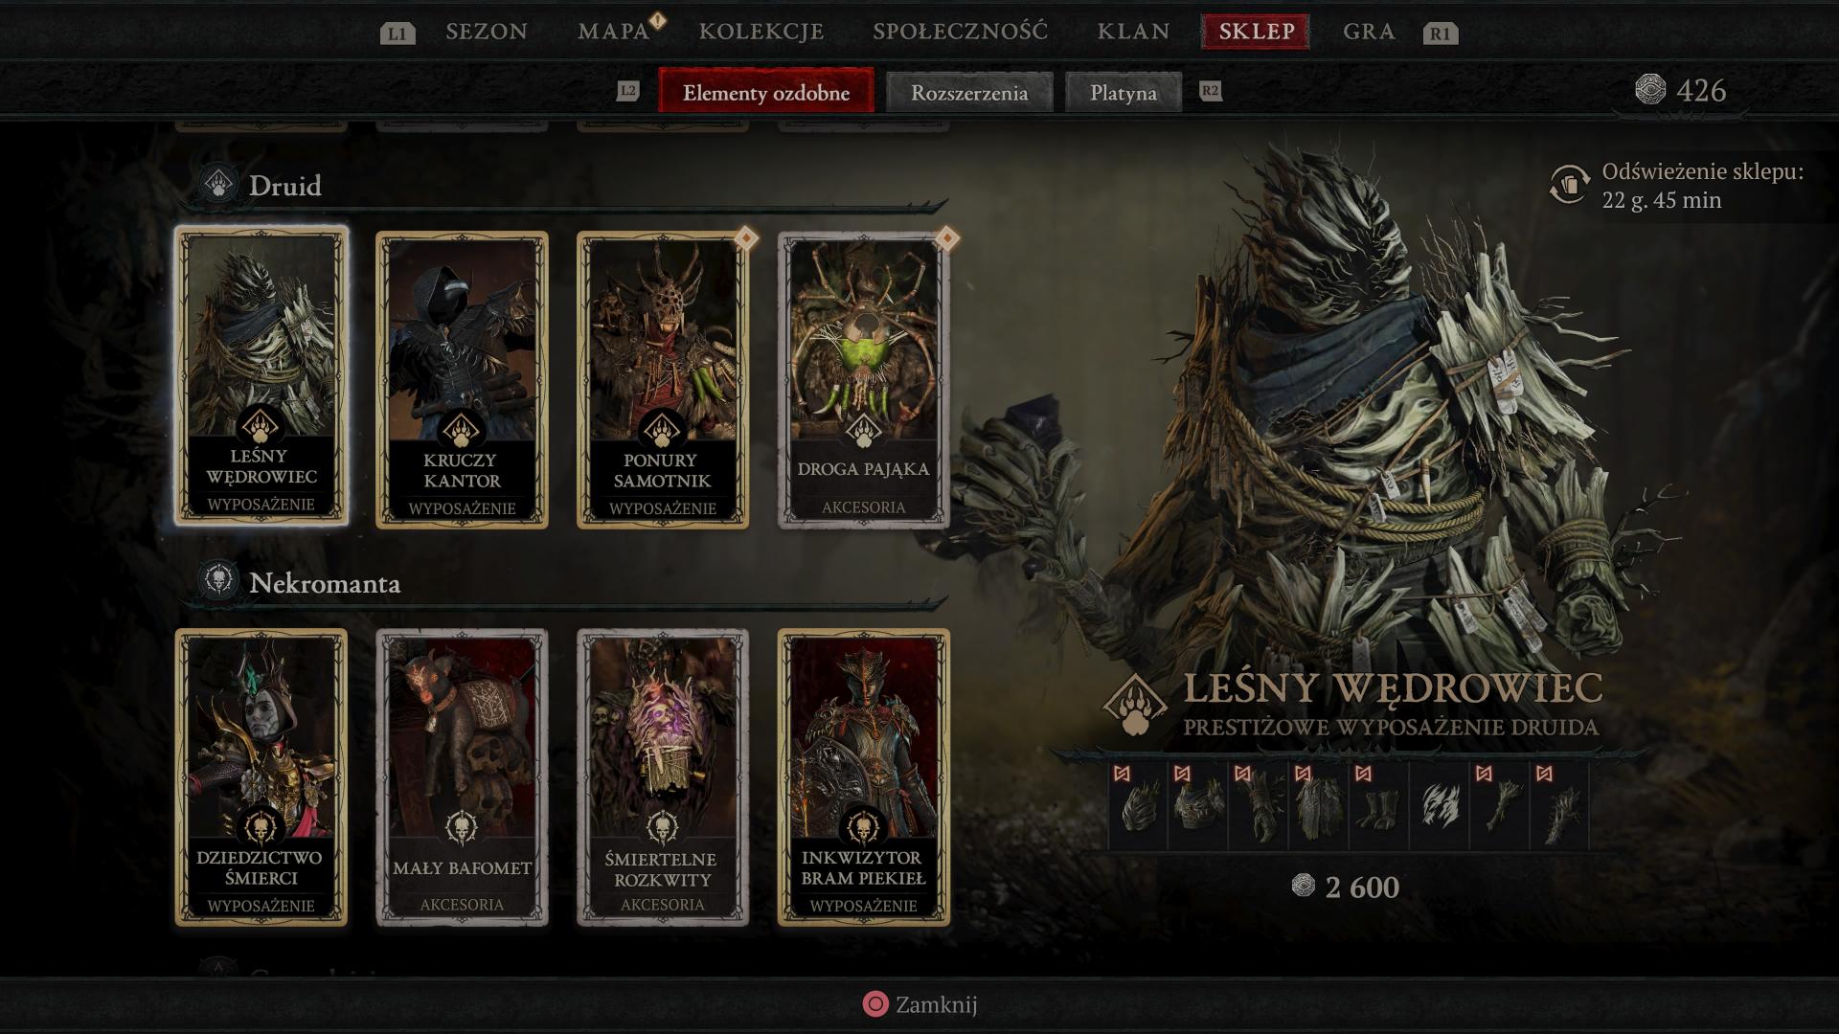The width and height of the screenshot is (1839, 1034).
Task: Select the Śmiertelne Rozkwity accessory card
Action: click(x=663, y=776)
